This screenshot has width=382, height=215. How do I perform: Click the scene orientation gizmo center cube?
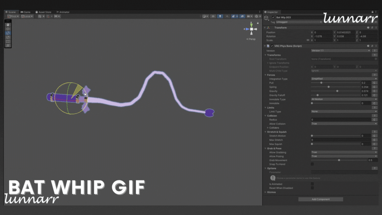(252, 29)
